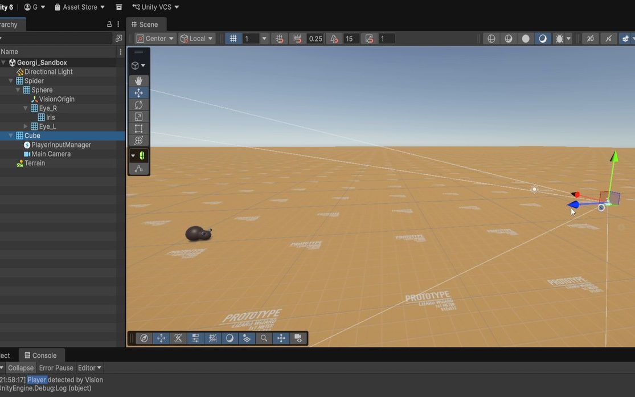Collapse the Sphere object
The height and width of the screenshot is (397, 635).
pyautogui.click(x=18, y=90)
